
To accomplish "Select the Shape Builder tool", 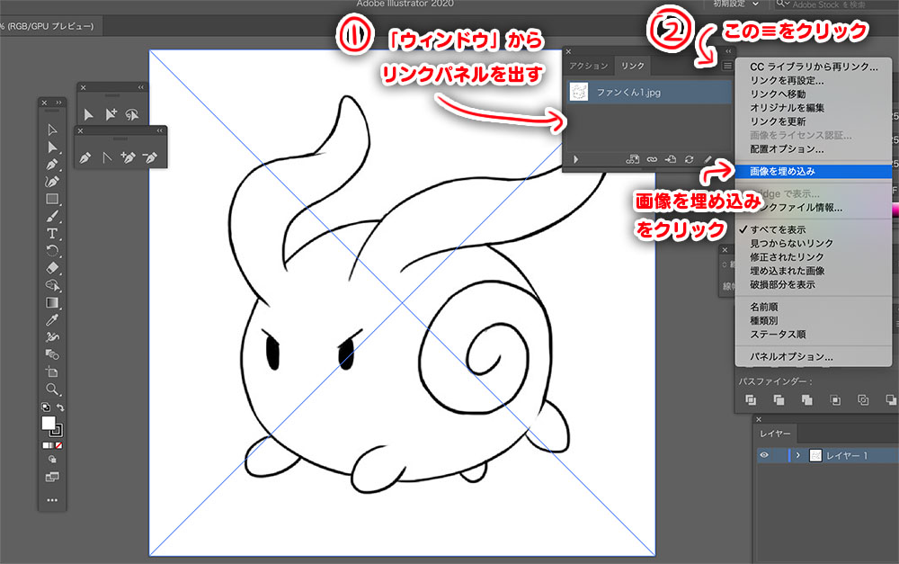I will click(x=52, y=285).
